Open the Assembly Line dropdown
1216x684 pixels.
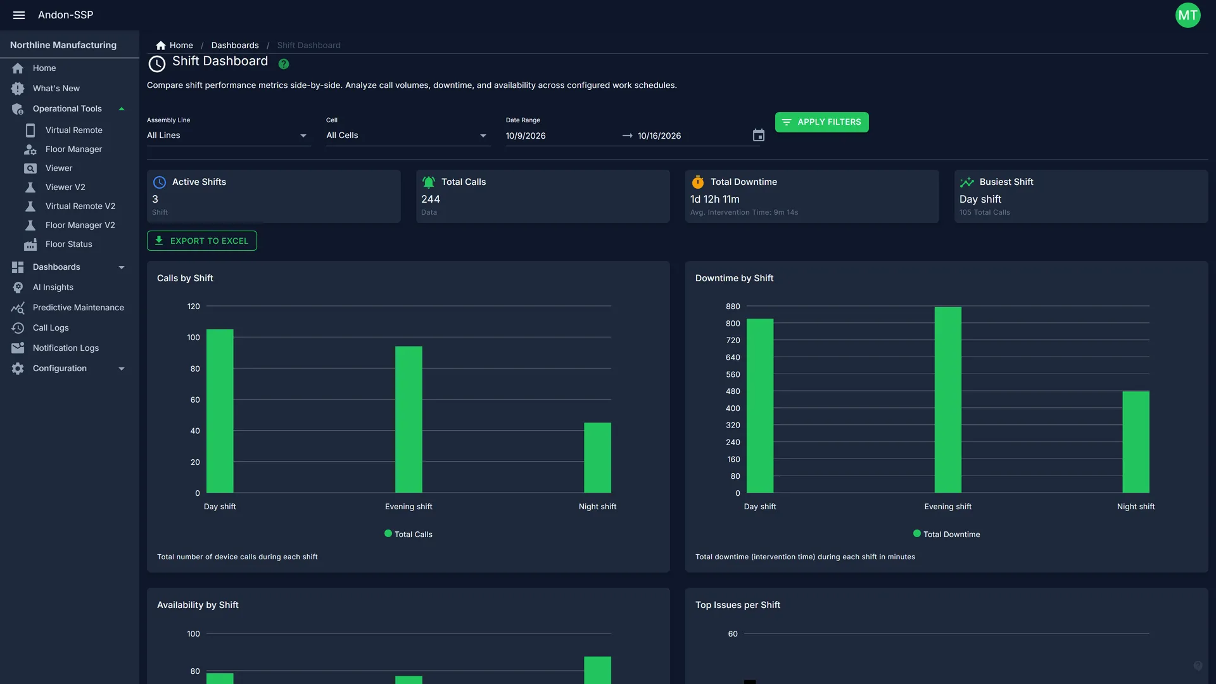229,136
